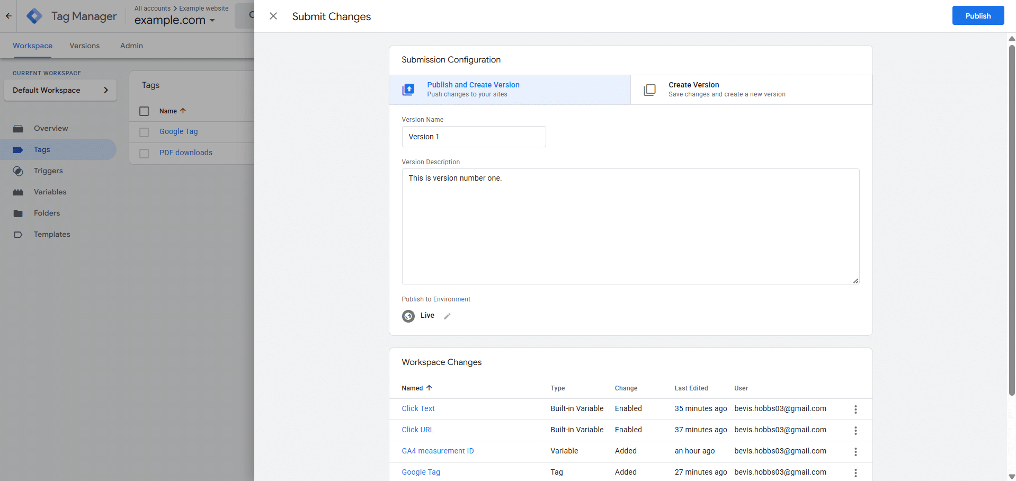Open Templates using its sidebar icon

[x=18, y=234]
